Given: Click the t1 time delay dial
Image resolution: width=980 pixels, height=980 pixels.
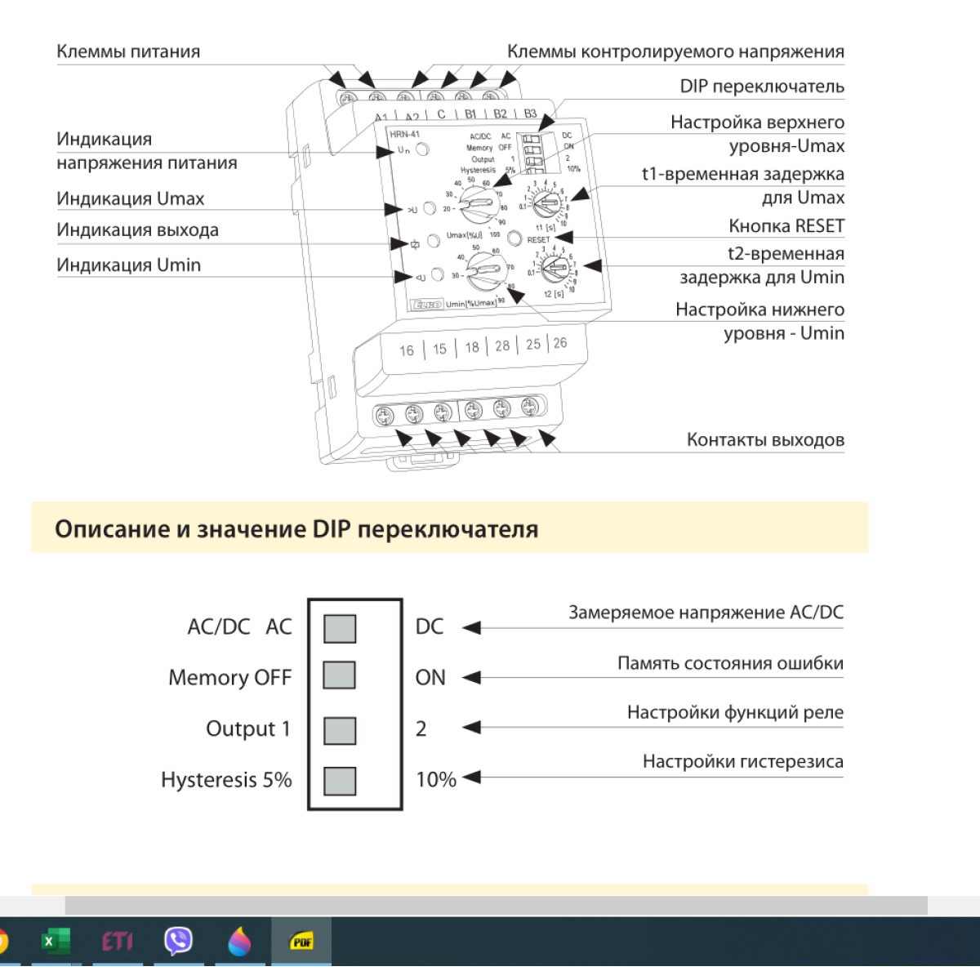Looking at the screenshot, I should (546, 202).
